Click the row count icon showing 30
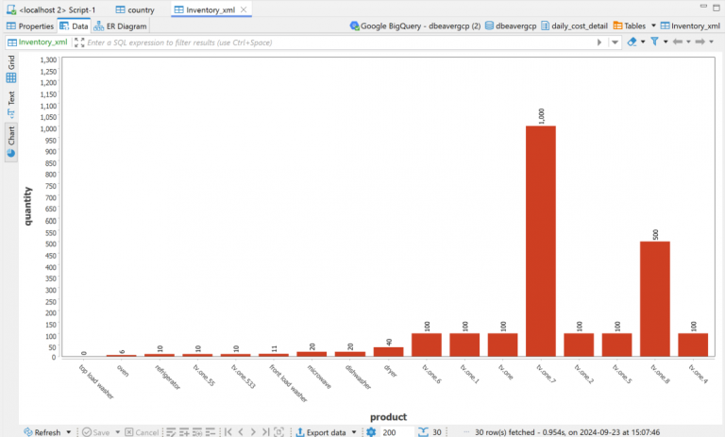The width and height of the screenshot is (725, 437). pos(422,431)
